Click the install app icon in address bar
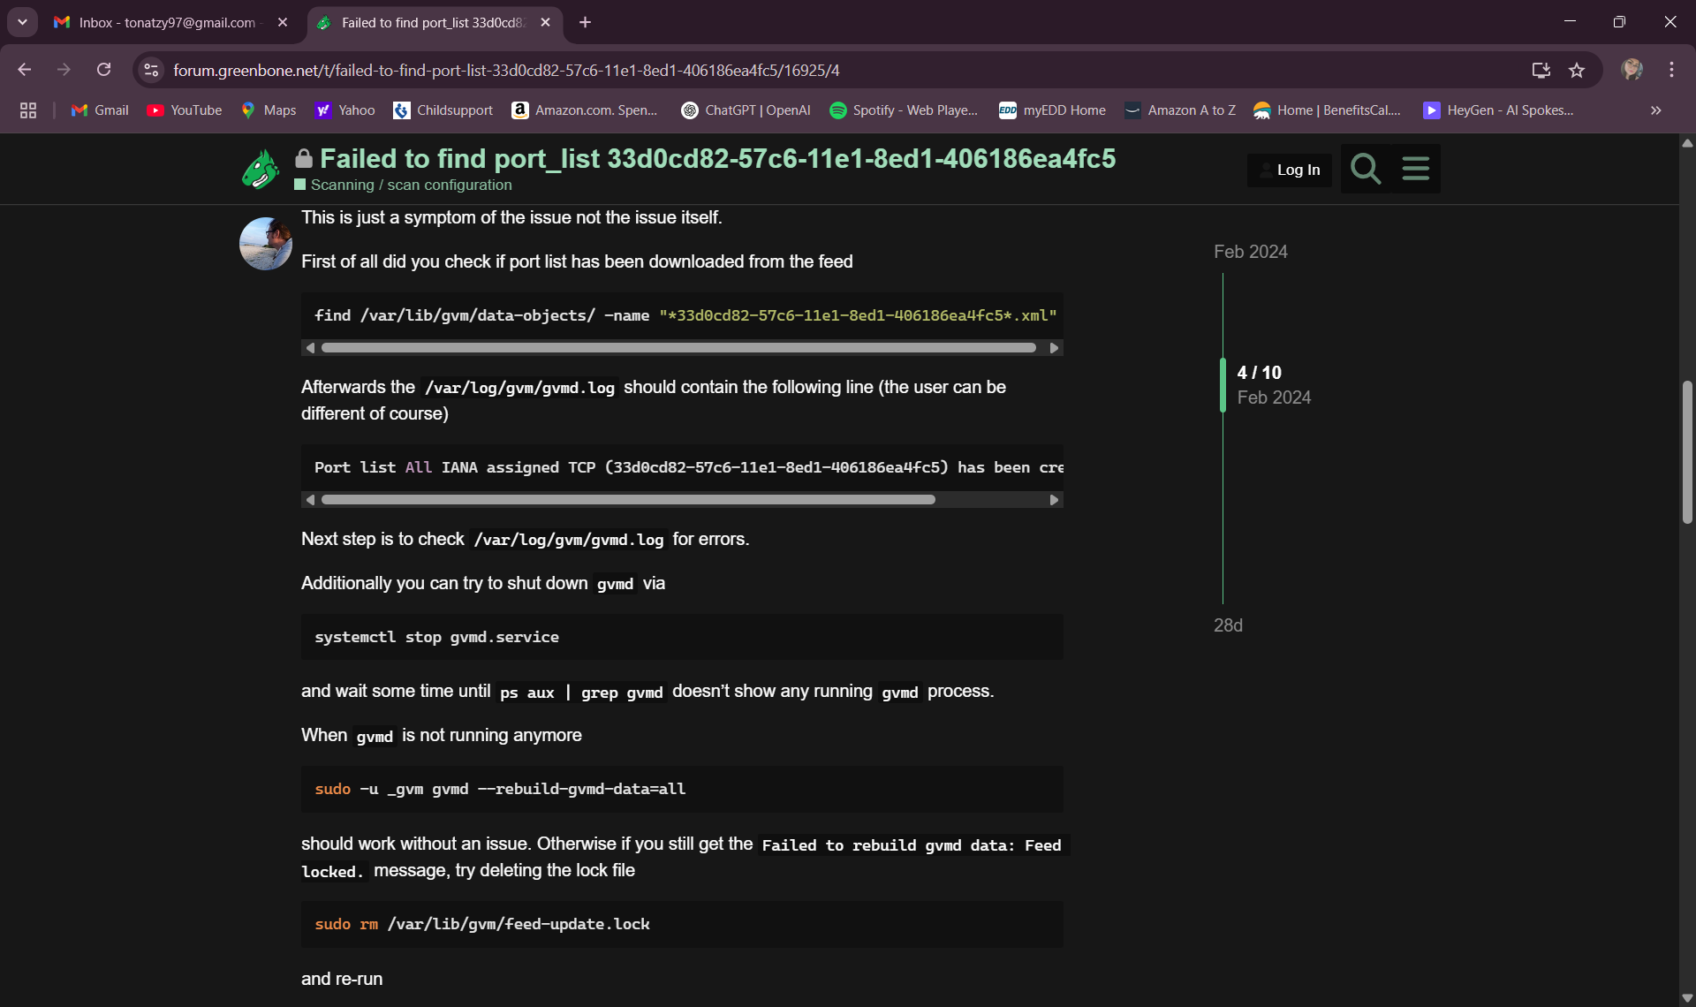 pyautogui.click(x=1541, y=70)
